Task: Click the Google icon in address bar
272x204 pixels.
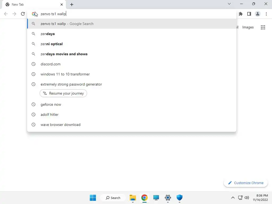Action: click(x=33, y=14)
